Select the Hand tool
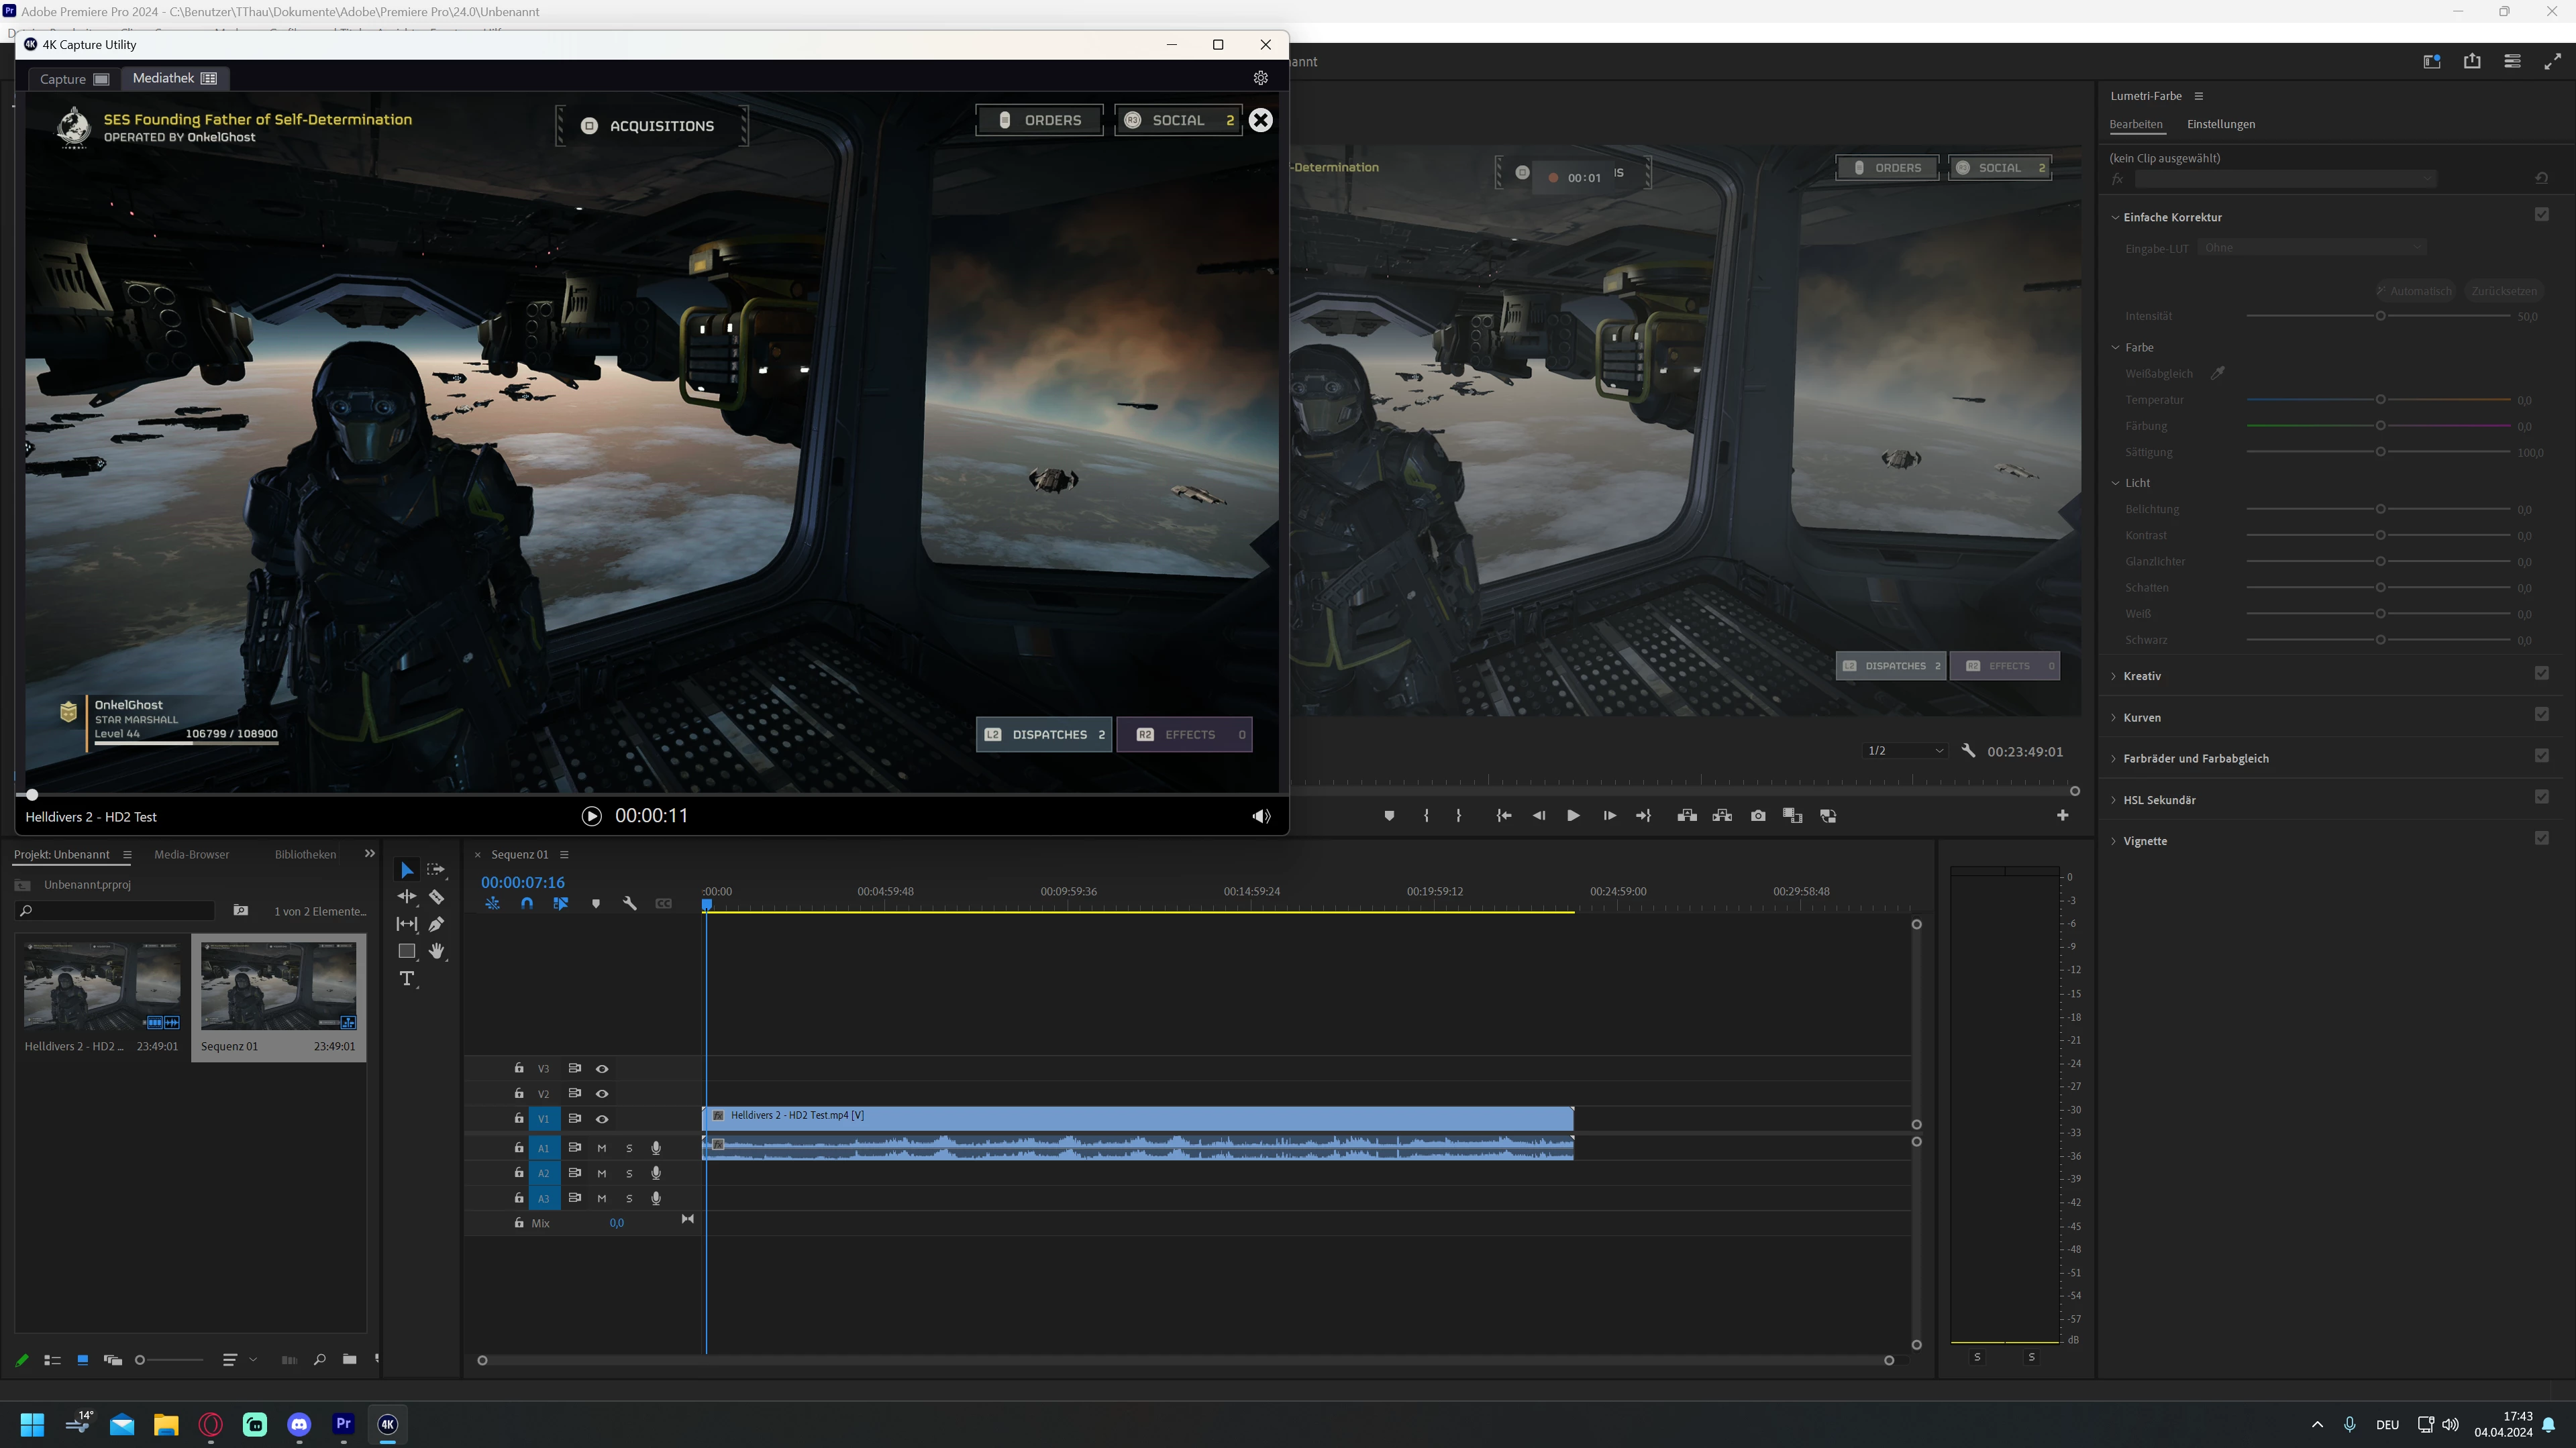2576x1448 pixels. click(436, 950)
